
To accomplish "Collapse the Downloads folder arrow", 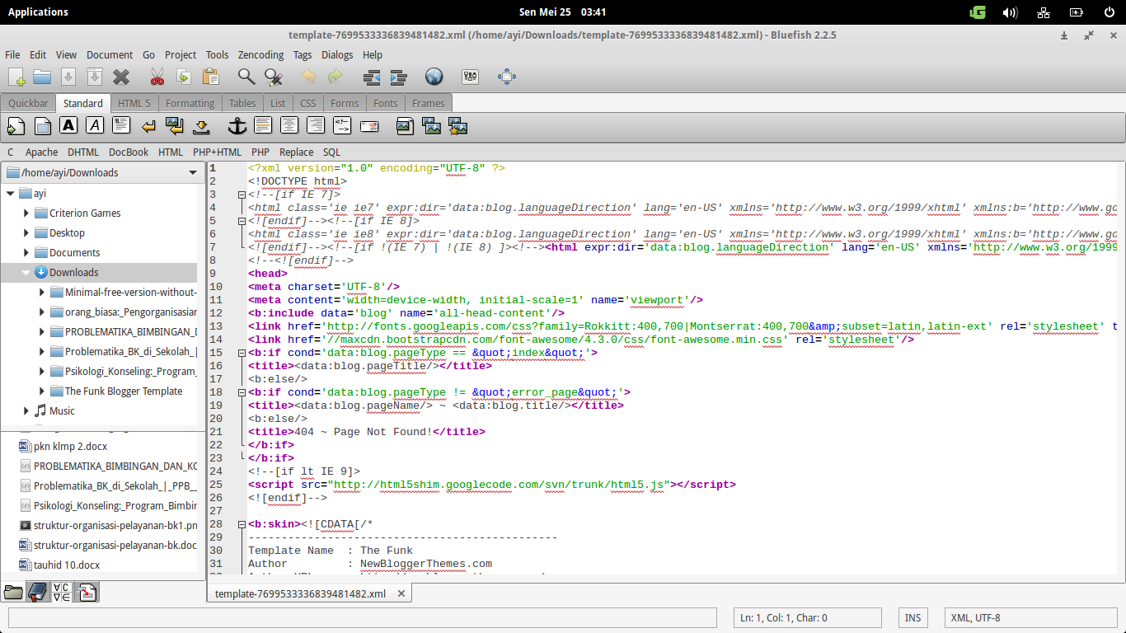I will point(27,273).
